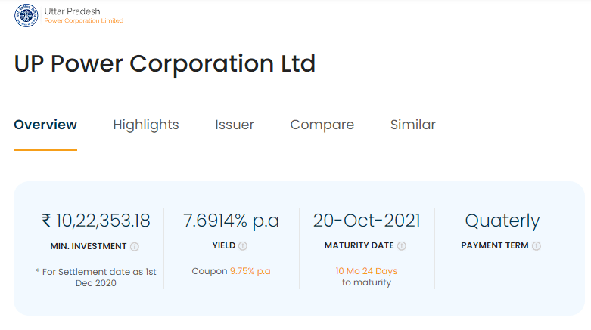Image resolution: width=591 pixels, height=330 pixels.
Task: Click the Coupon 9.75% p.a text
Action: (x=231, y=271)
